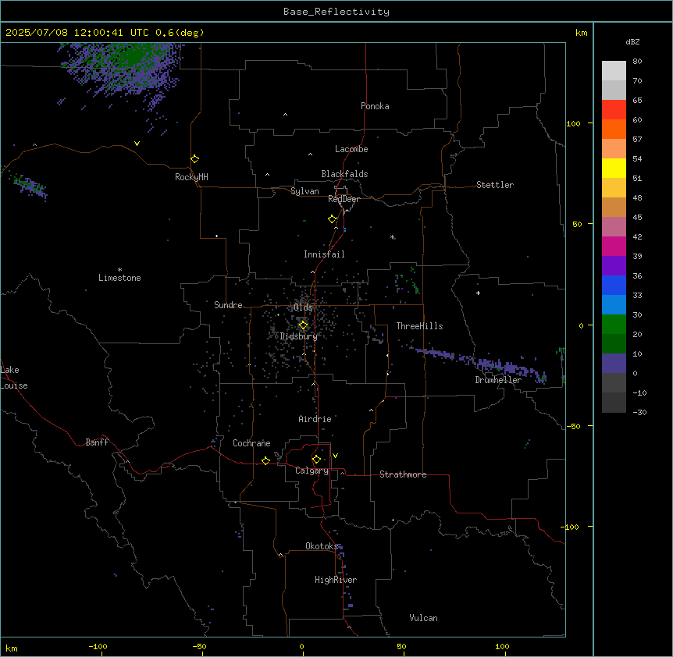Click the ThreeHills label
673x657 pixels.
coord(419,326)
